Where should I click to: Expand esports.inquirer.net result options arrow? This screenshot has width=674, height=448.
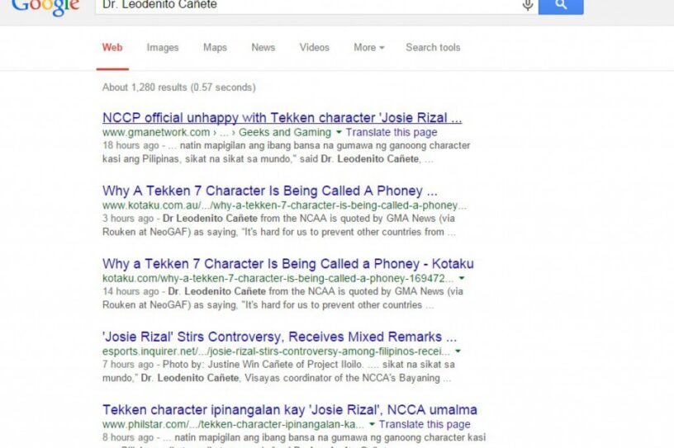click(458, 351)
